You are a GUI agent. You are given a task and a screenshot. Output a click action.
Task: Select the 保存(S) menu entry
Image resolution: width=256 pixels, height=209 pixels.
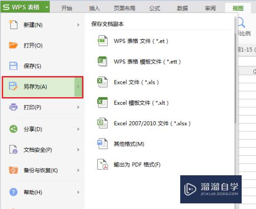(42, 66)
